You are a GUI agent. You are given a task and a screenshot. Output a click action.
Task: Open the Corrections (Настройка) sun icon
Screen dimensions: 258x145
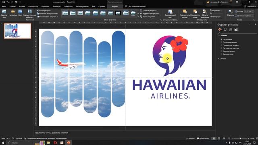point(13,12)
